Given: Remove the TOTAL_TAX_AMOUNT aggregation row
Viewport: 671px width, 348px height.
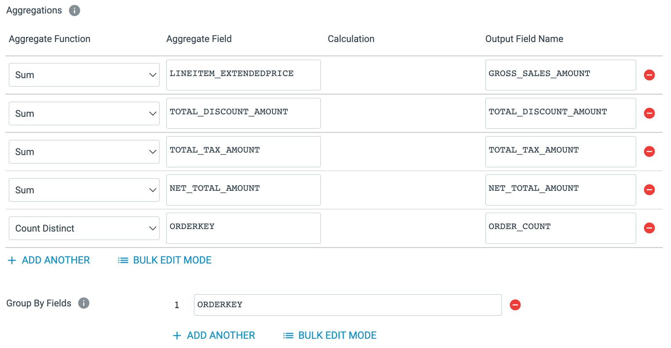Looking at the screenshot, I should [x=650, y=152].
